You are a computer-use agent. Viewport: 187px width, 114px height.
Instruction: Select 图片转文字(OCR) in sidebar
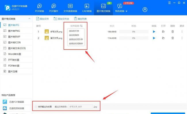16,48
